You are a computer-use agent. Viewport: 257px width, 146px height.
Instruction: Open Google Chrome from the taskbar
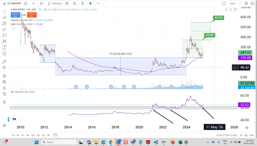tap(111, 142)
